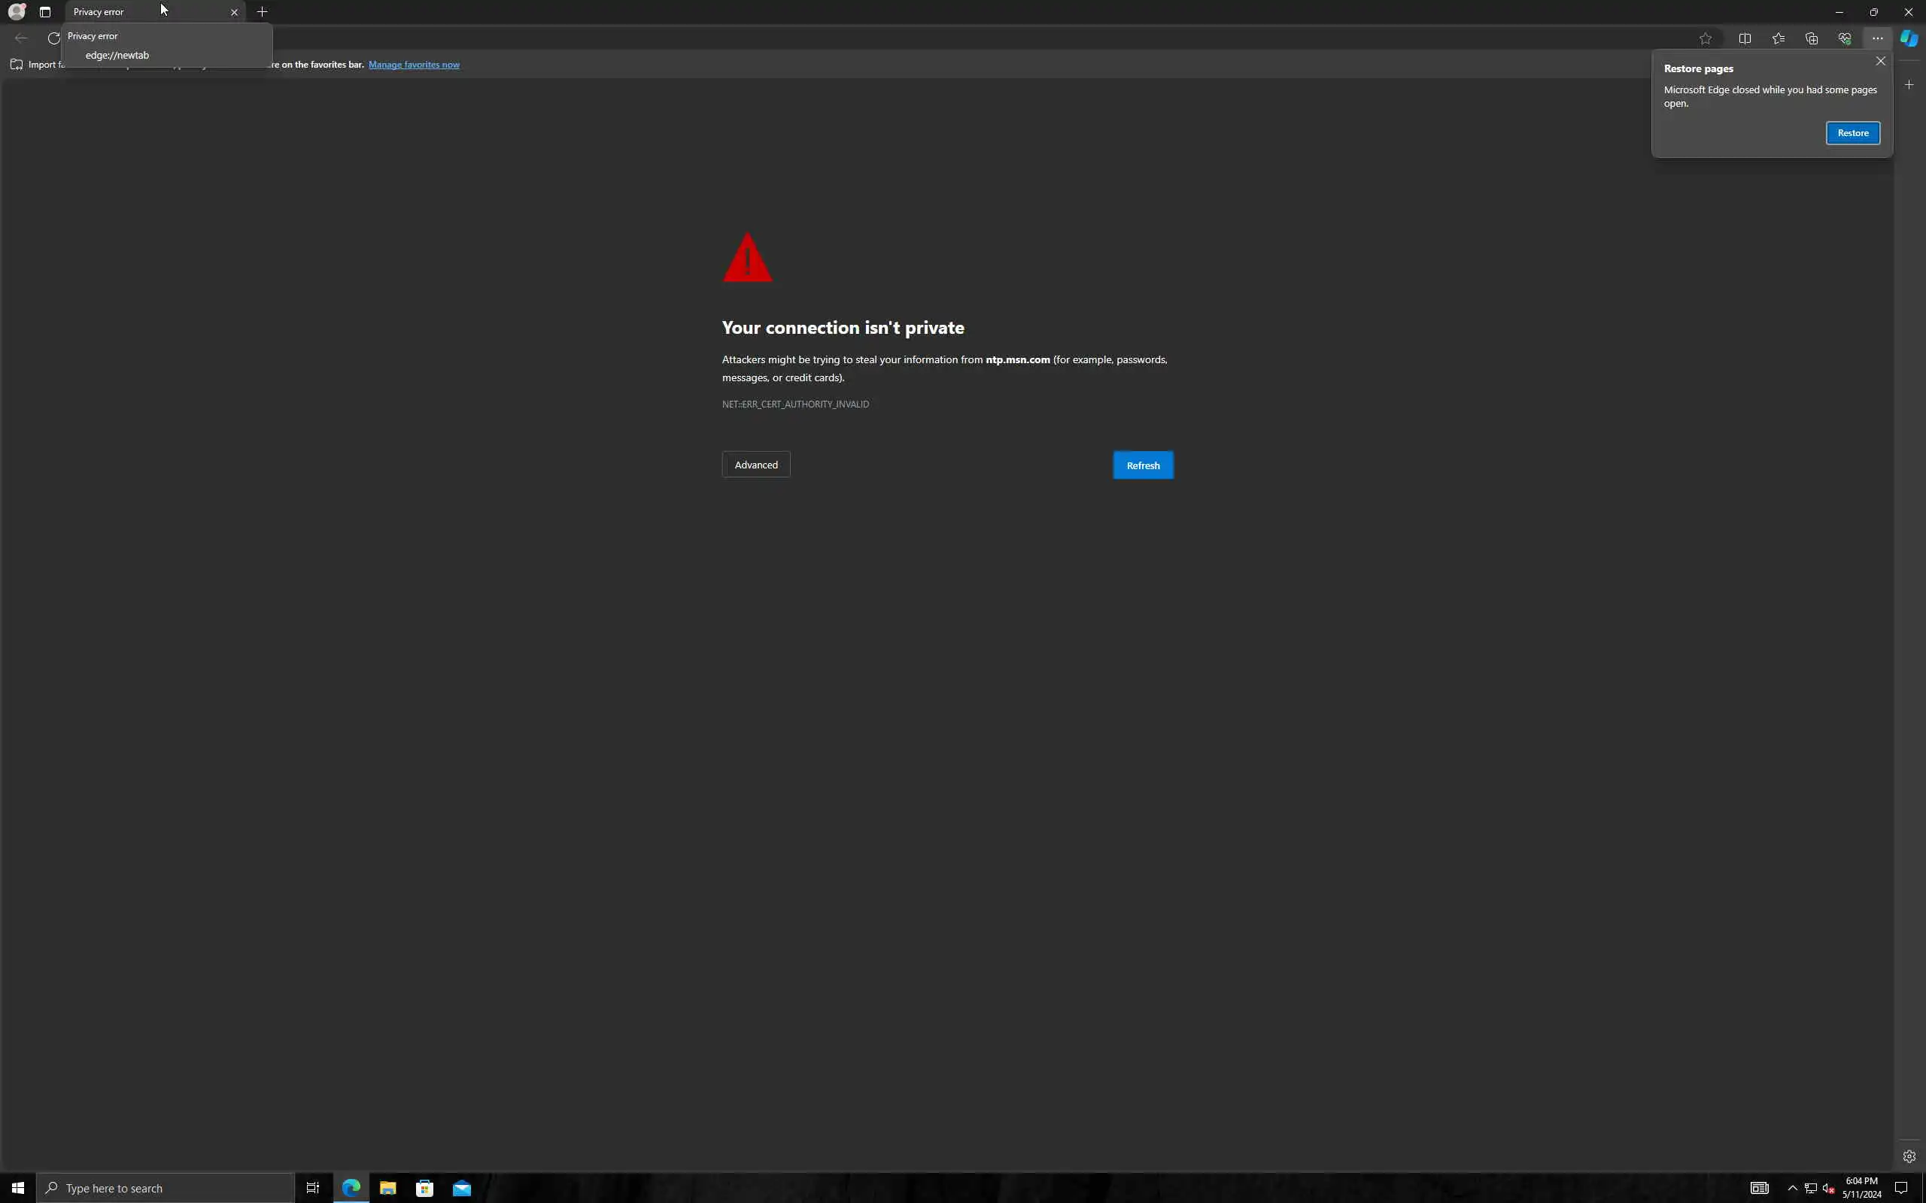The width and height of the screenshot is (1926, 1203).
Task: Open Manage favorites now link
Action: 413,65
